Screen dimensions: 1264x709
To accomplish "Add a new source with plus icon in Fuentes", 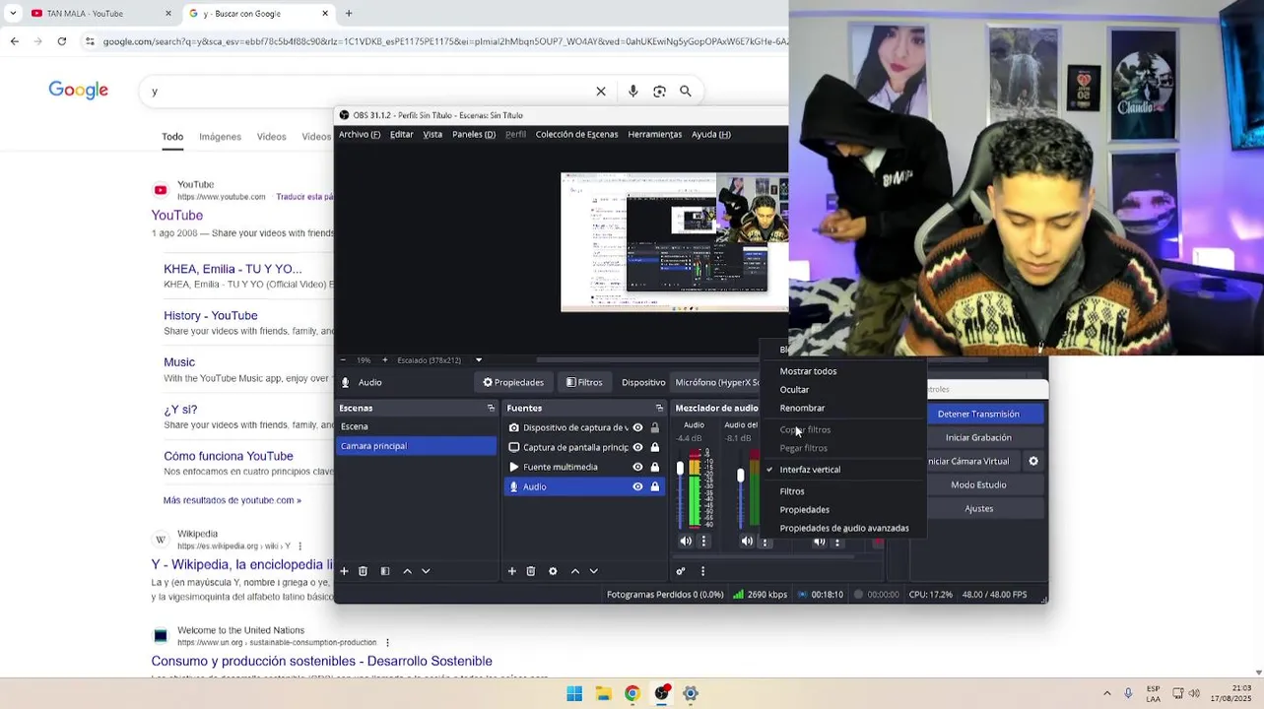I will pos(512,571).
